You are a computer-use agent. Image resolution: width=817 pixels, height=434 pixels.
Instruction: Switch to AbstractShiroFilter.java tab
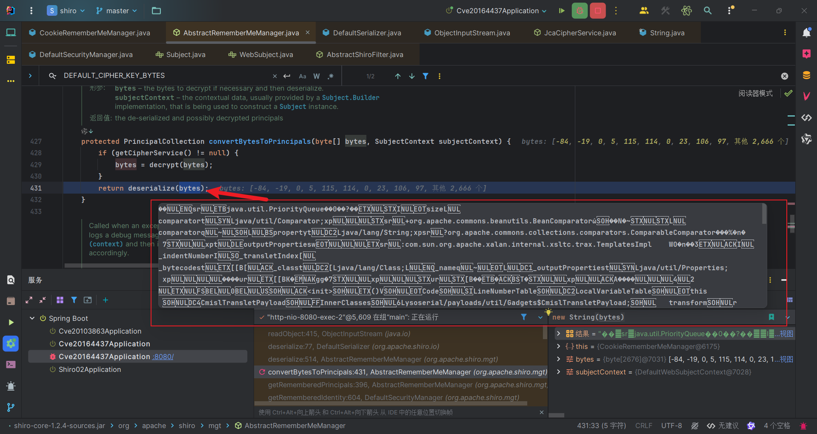coord(360,54)
